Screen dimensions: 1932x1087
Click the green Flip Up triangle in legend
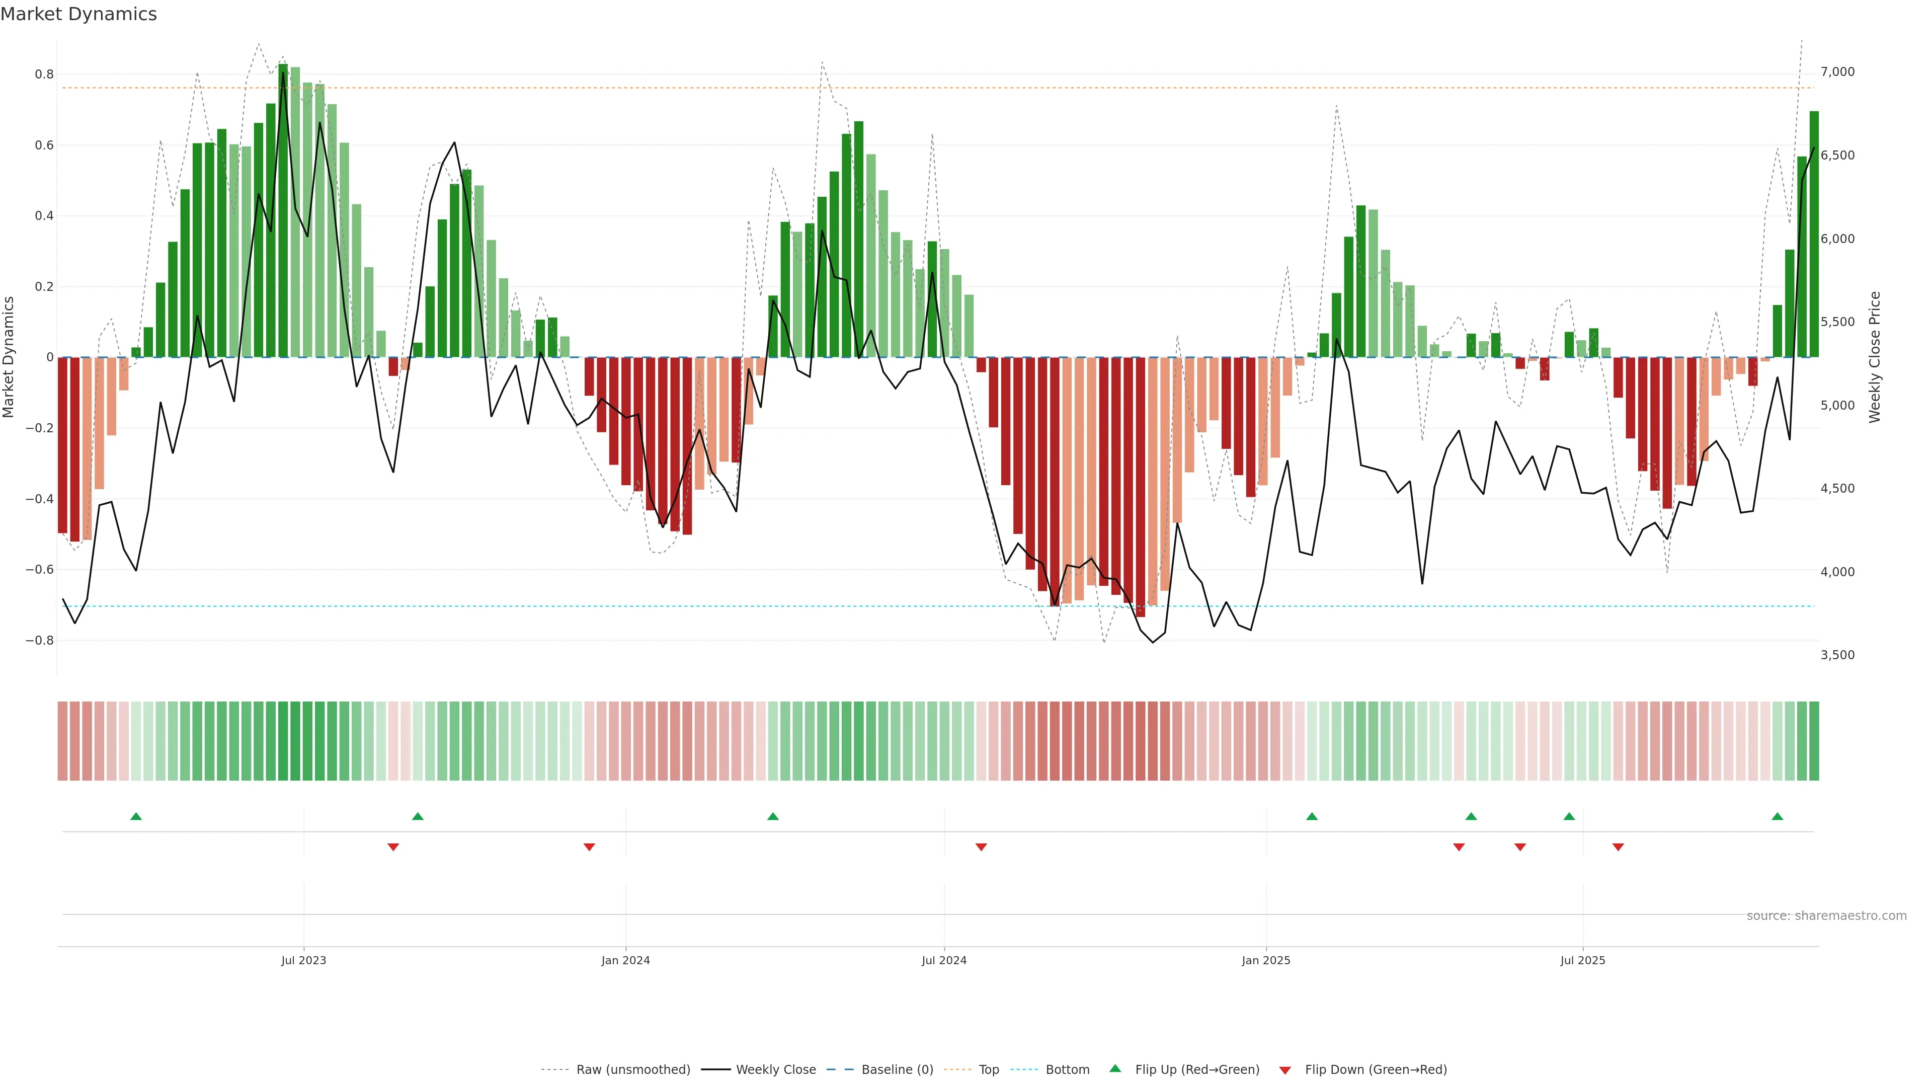pos(1115,1068)
